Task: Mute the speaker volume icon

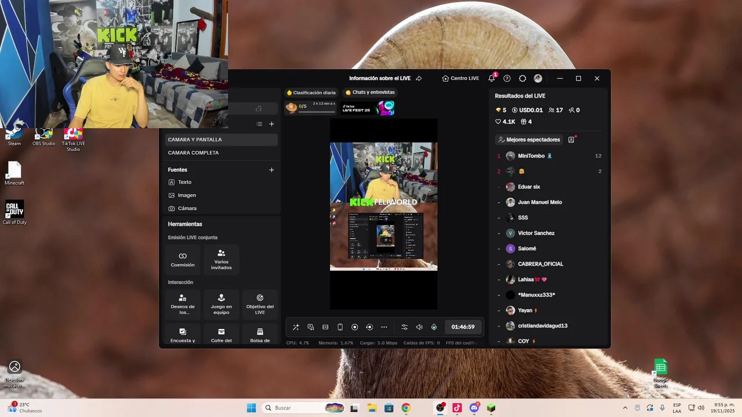Action: [419, 327]
